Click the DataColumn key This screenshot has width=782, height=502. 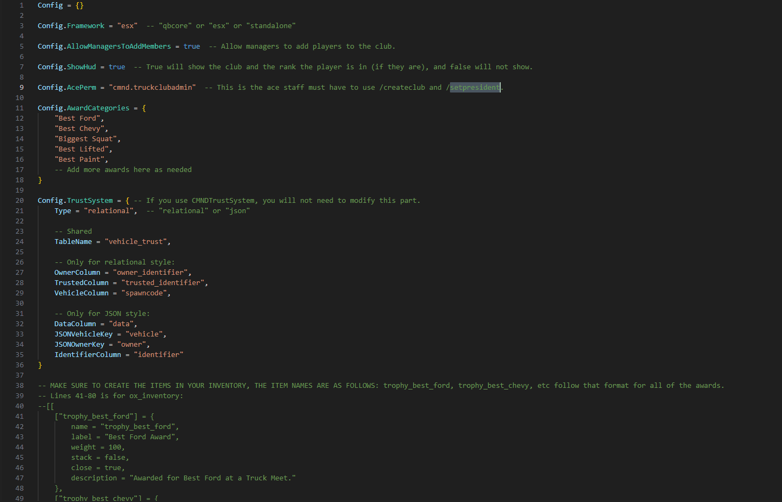(75, 324)
